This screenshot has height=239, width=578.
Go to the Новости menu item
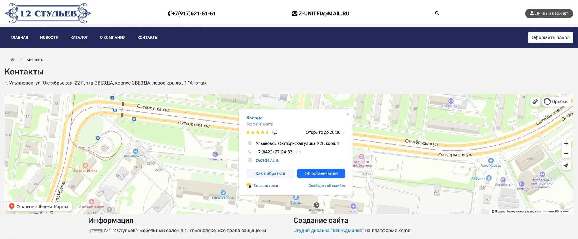tap(49, 38)
